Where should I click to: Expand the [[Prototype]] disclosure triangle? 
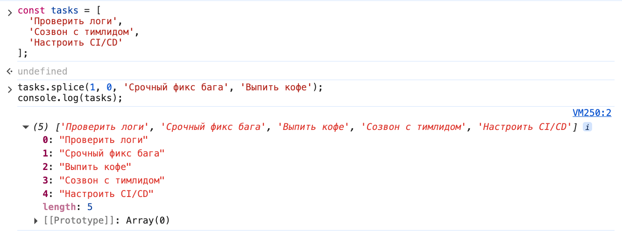tap(36, 221)
